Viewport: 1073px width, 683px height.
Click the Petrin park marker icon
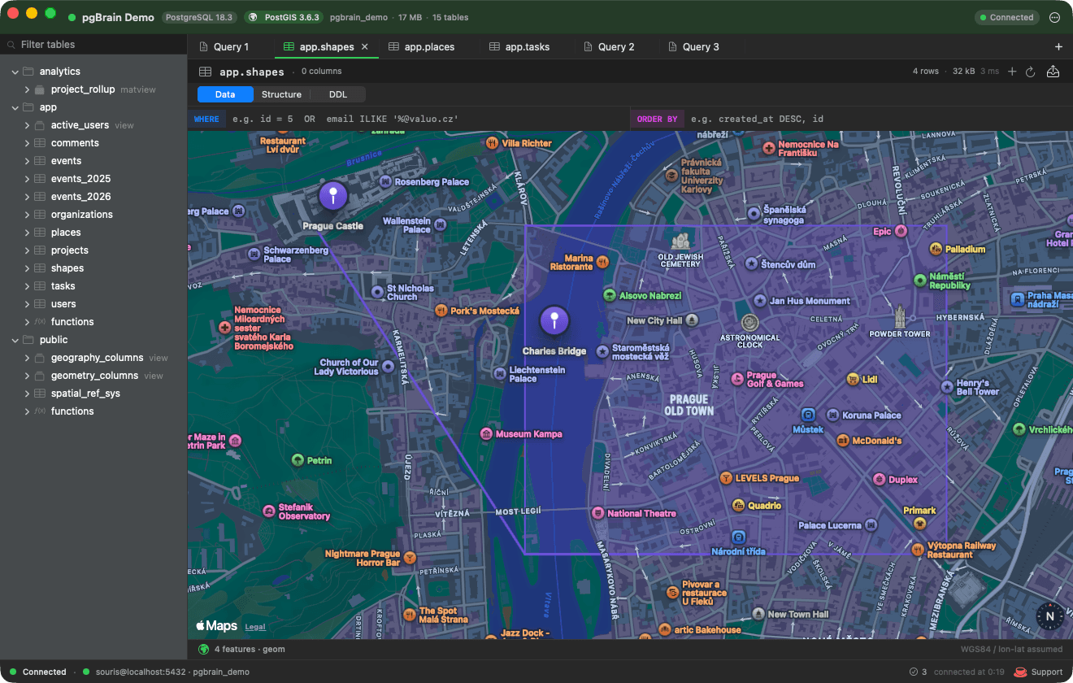tap(298, 460)
